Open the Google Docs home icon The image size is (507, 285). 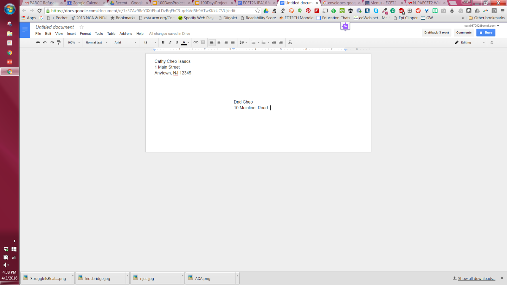click(x=25, y=30)
